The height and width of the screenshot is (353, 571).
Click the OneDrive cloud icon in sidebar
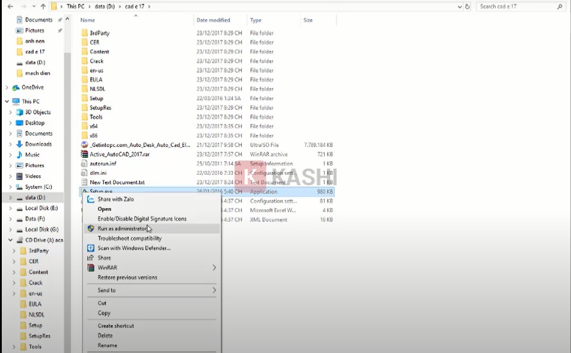coord(15,88)
